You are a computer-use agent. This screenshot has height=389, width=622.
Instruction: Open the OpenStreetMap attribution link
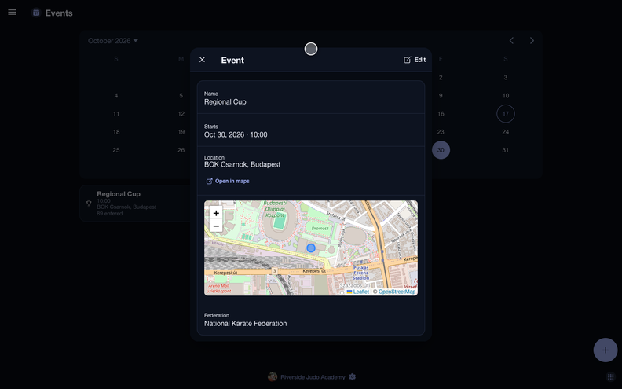(x=397, y=292)
